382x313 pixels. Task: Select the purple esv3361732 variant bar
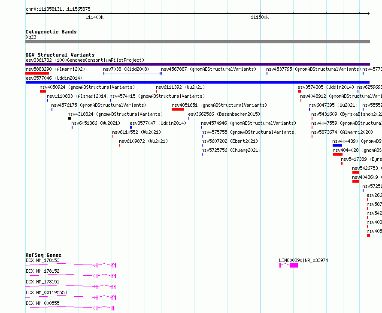tap(197, 64)
